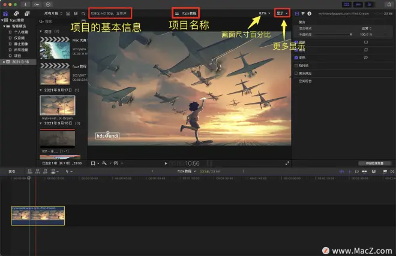Expand the 2021-9-16 event
Viewport: 396px width, 256px height.
[4, 62]
